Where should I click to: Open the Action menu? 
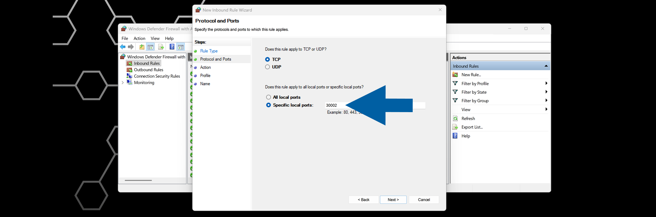coord(139,38)
